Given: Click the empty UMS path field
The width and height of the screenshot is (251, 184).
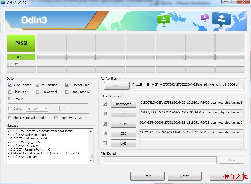Looking at the screenshot, I should coord(191,143).
